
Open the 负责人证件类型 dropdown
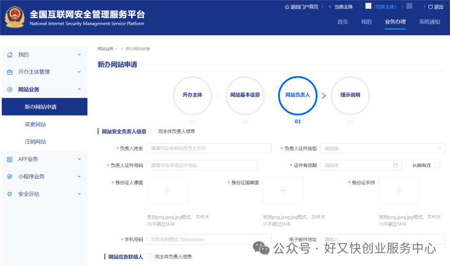click(x=383, y=148)
